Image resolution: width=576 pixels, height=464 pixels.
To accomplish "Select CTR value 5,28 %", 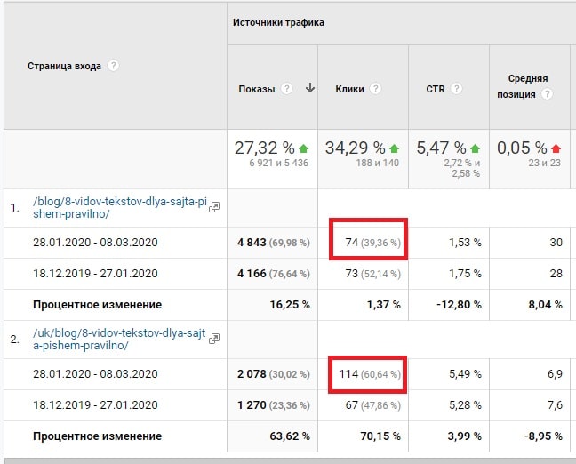I will click(x=465, y=405).
